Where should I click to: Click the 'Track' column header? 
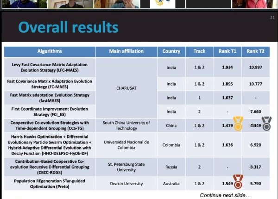pos(199,51)
